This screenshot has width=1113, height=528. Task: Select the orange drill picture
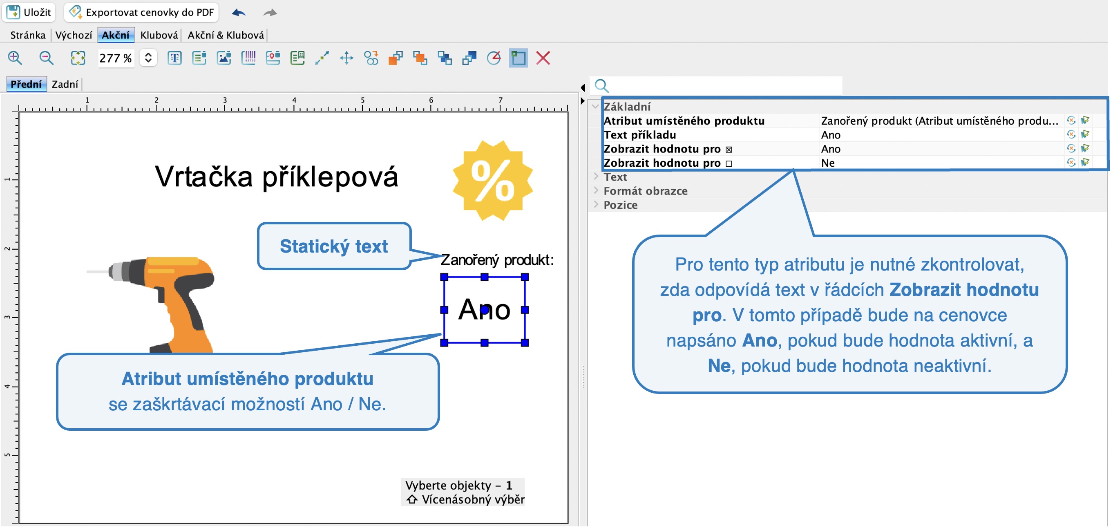[x=151, y=304]
